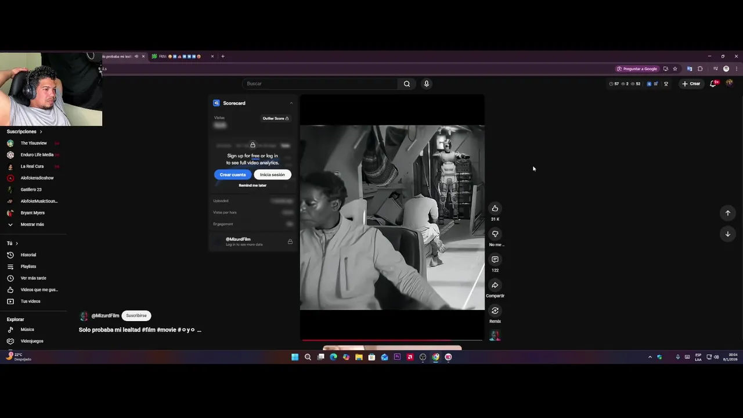Click the Crear cuenta button
743x418 pixels.
233,175
